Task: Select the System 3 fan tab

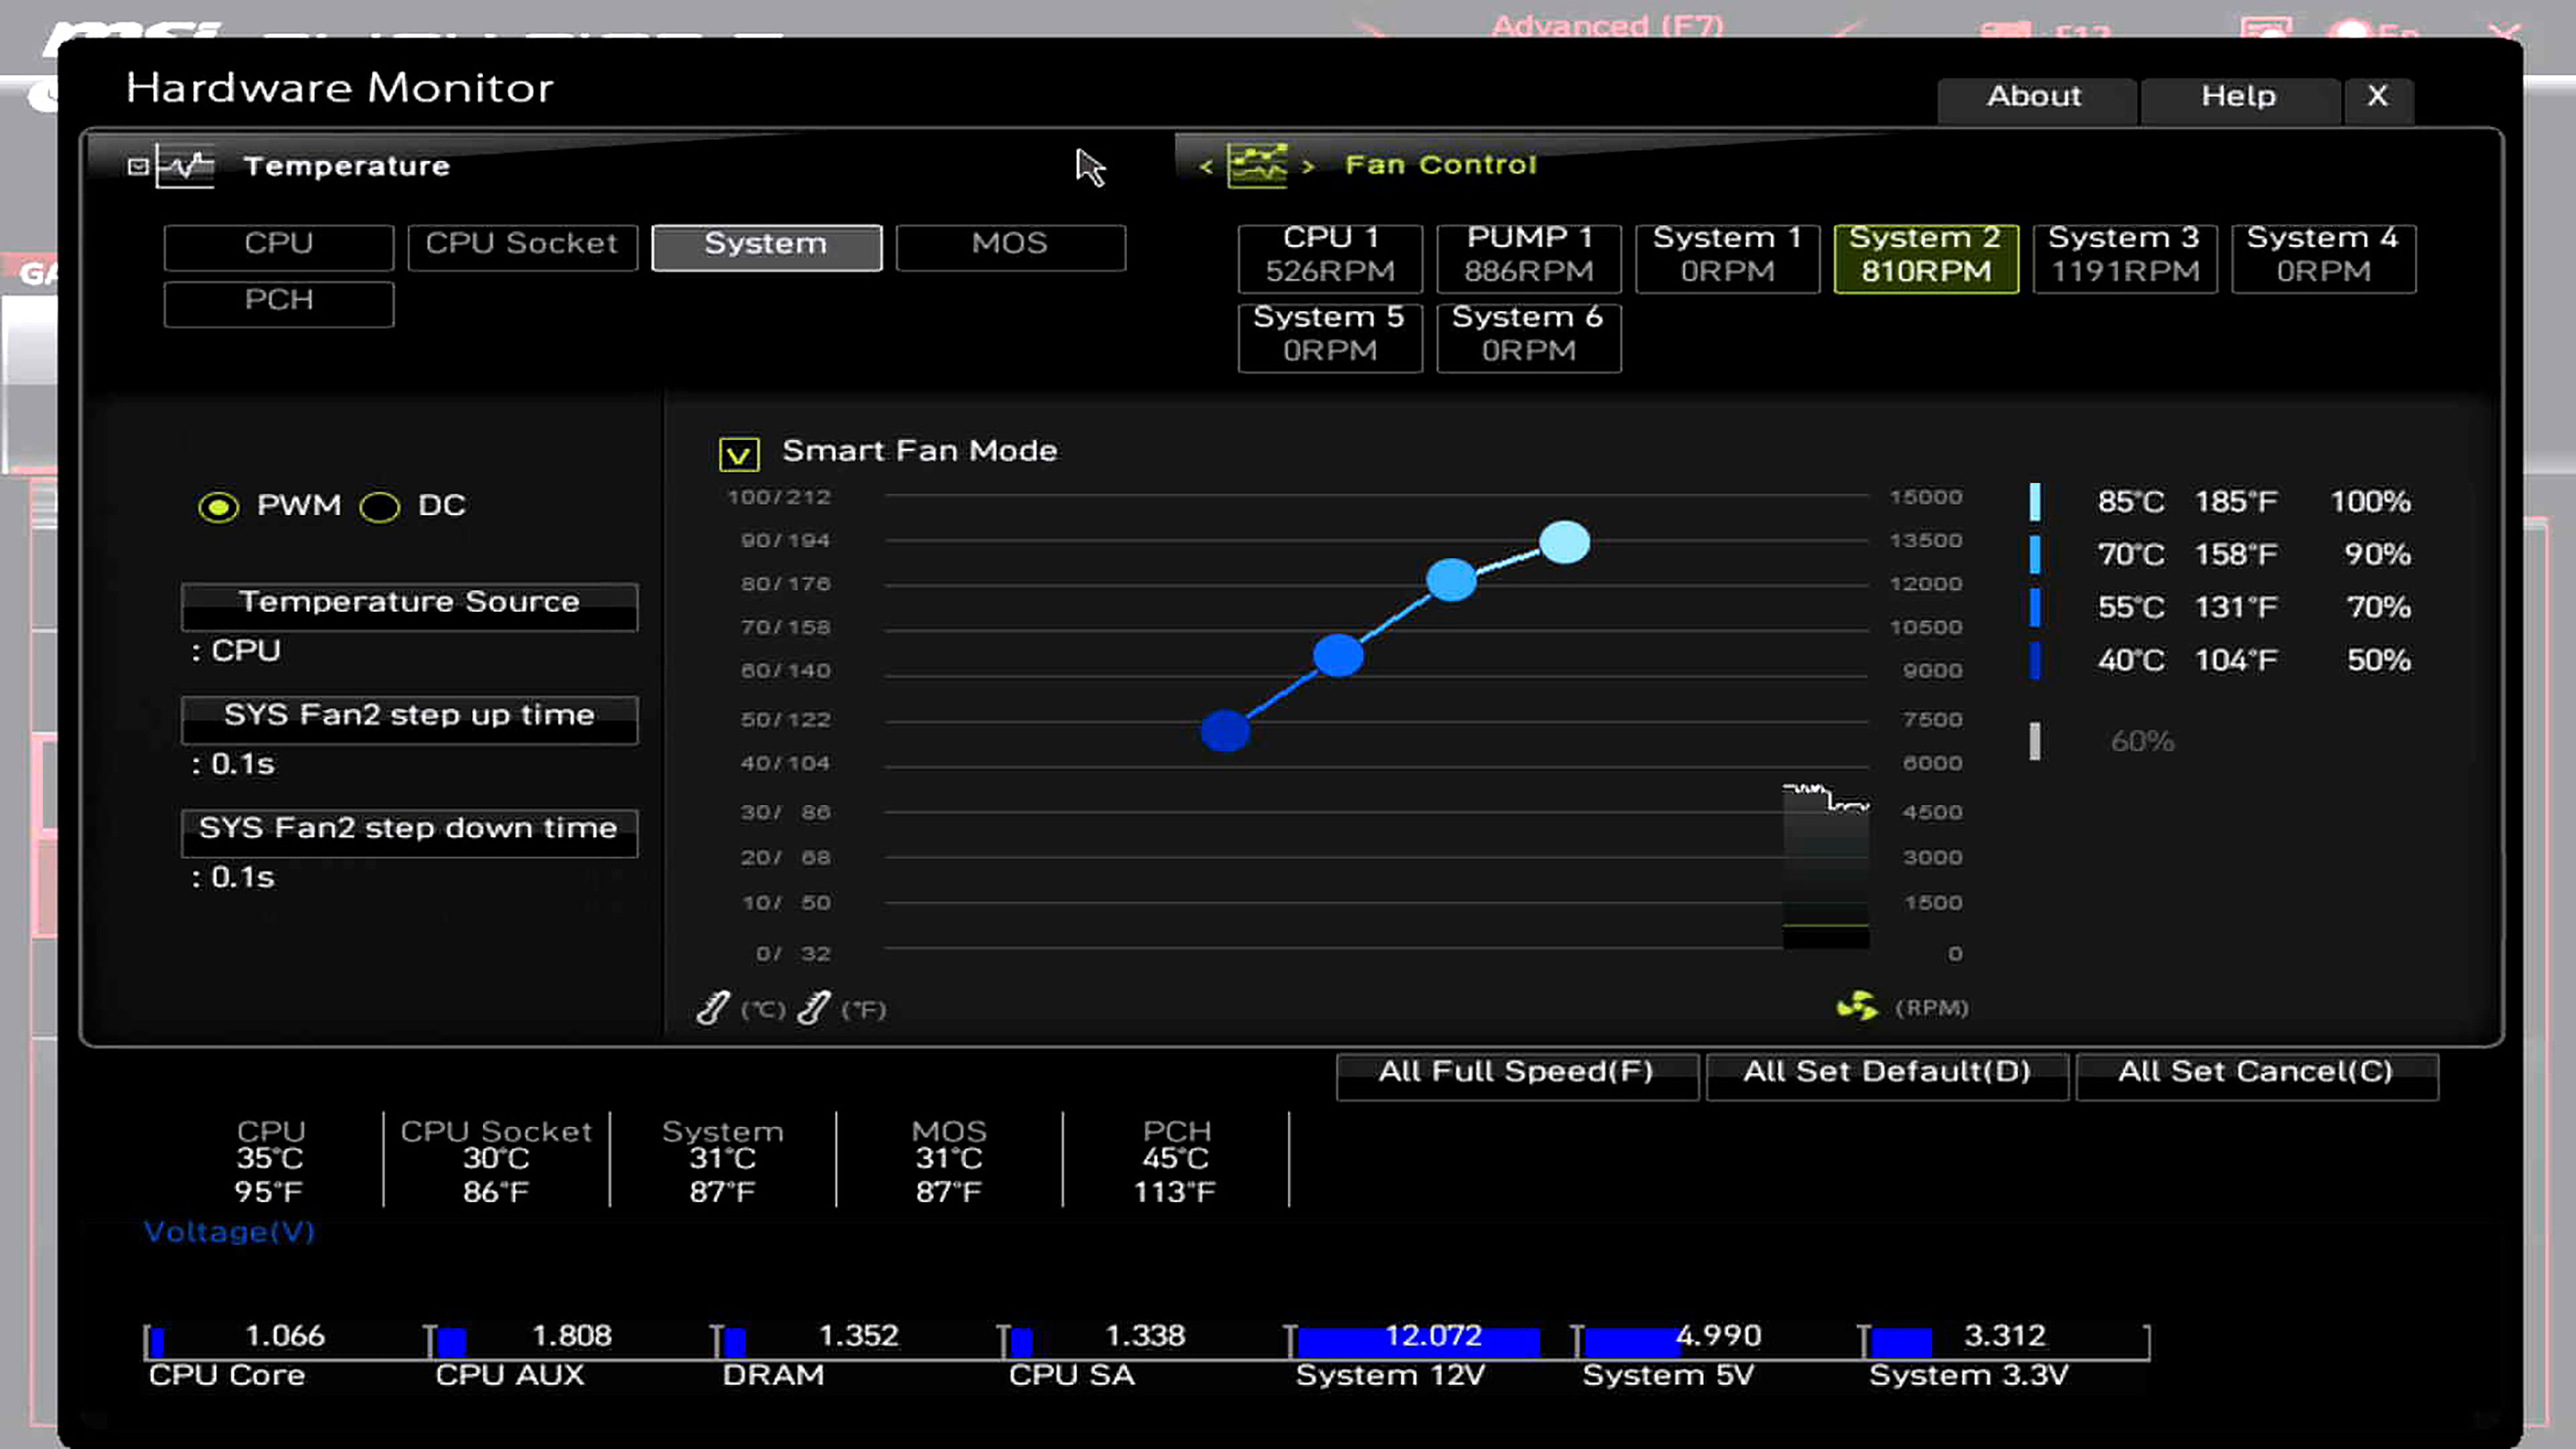Action: [x=2124, y=257]
